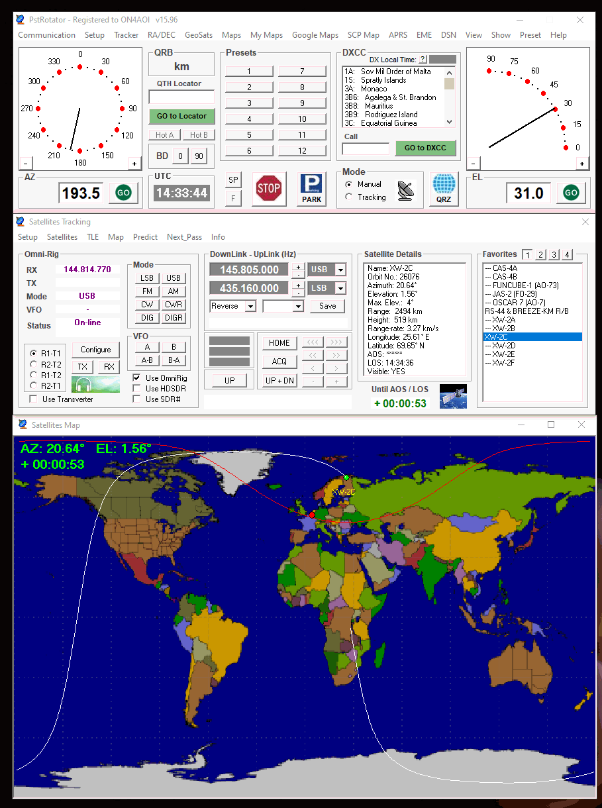This screenshot has height=808, width=602.
Task: Click Save button in DownLink panel
Action: tap(327, 306)
